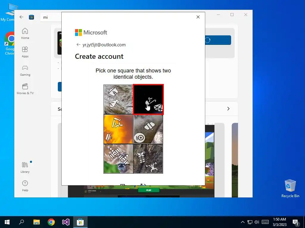Open network status in system tray

coord(250,222)
